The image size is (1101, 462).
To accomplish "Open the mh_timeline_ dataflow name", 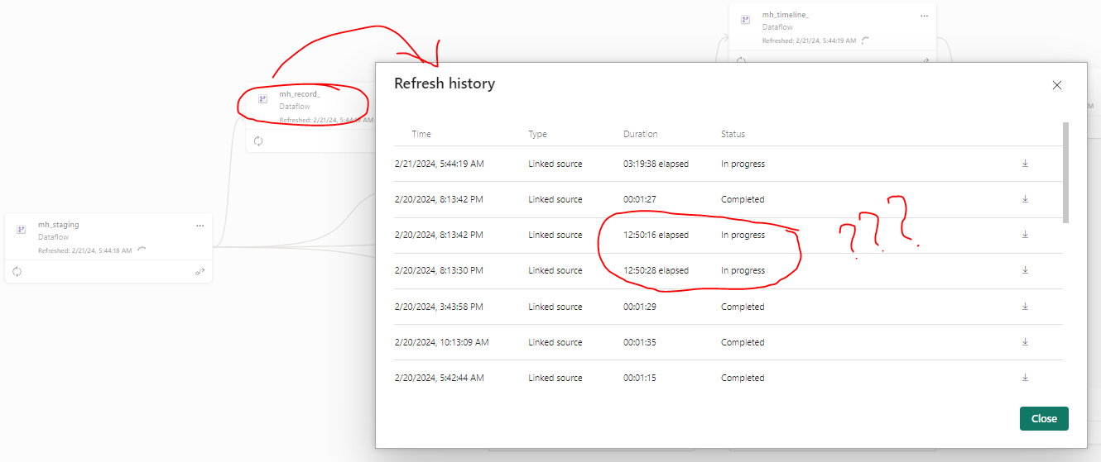I will click(785, 15).
